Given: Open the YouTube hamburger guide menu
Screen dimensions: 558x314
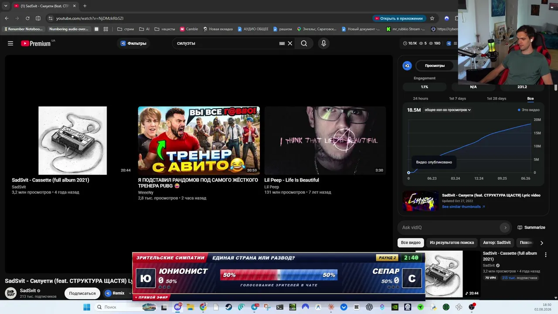Looking at the screenshot, I should [10, 43].
